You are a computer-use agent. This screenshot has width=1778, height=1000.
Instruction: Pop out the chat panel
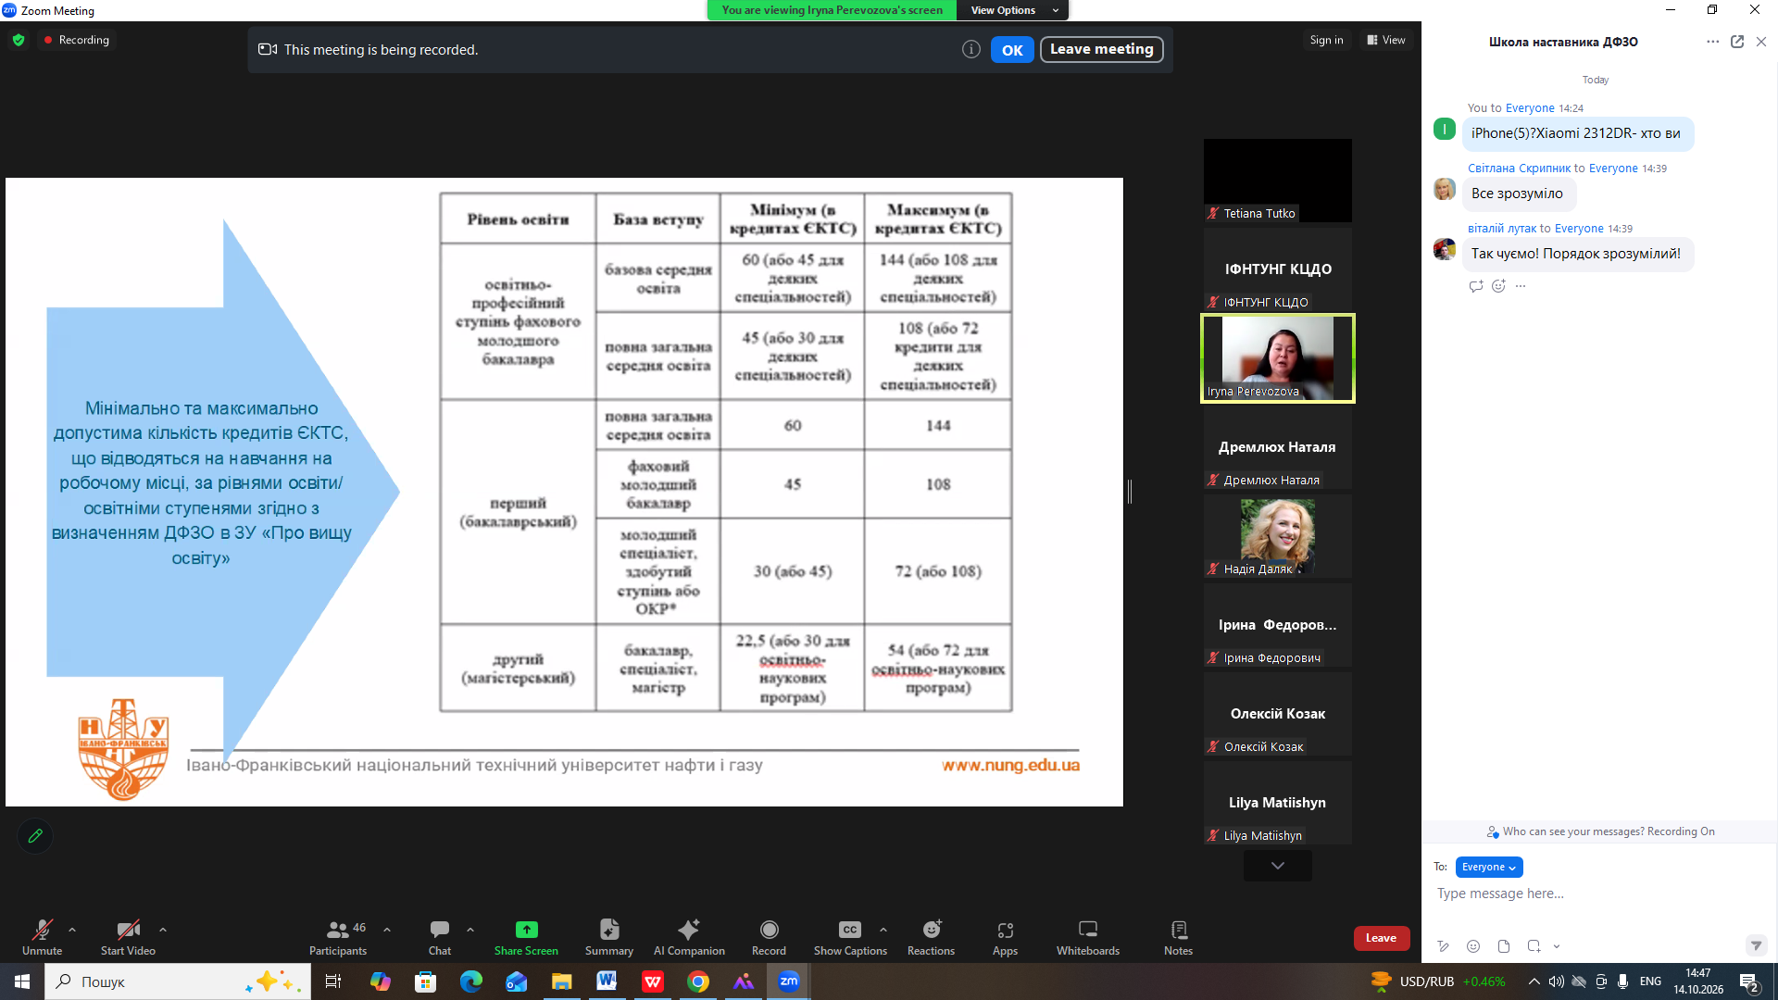click(1737, 42)
